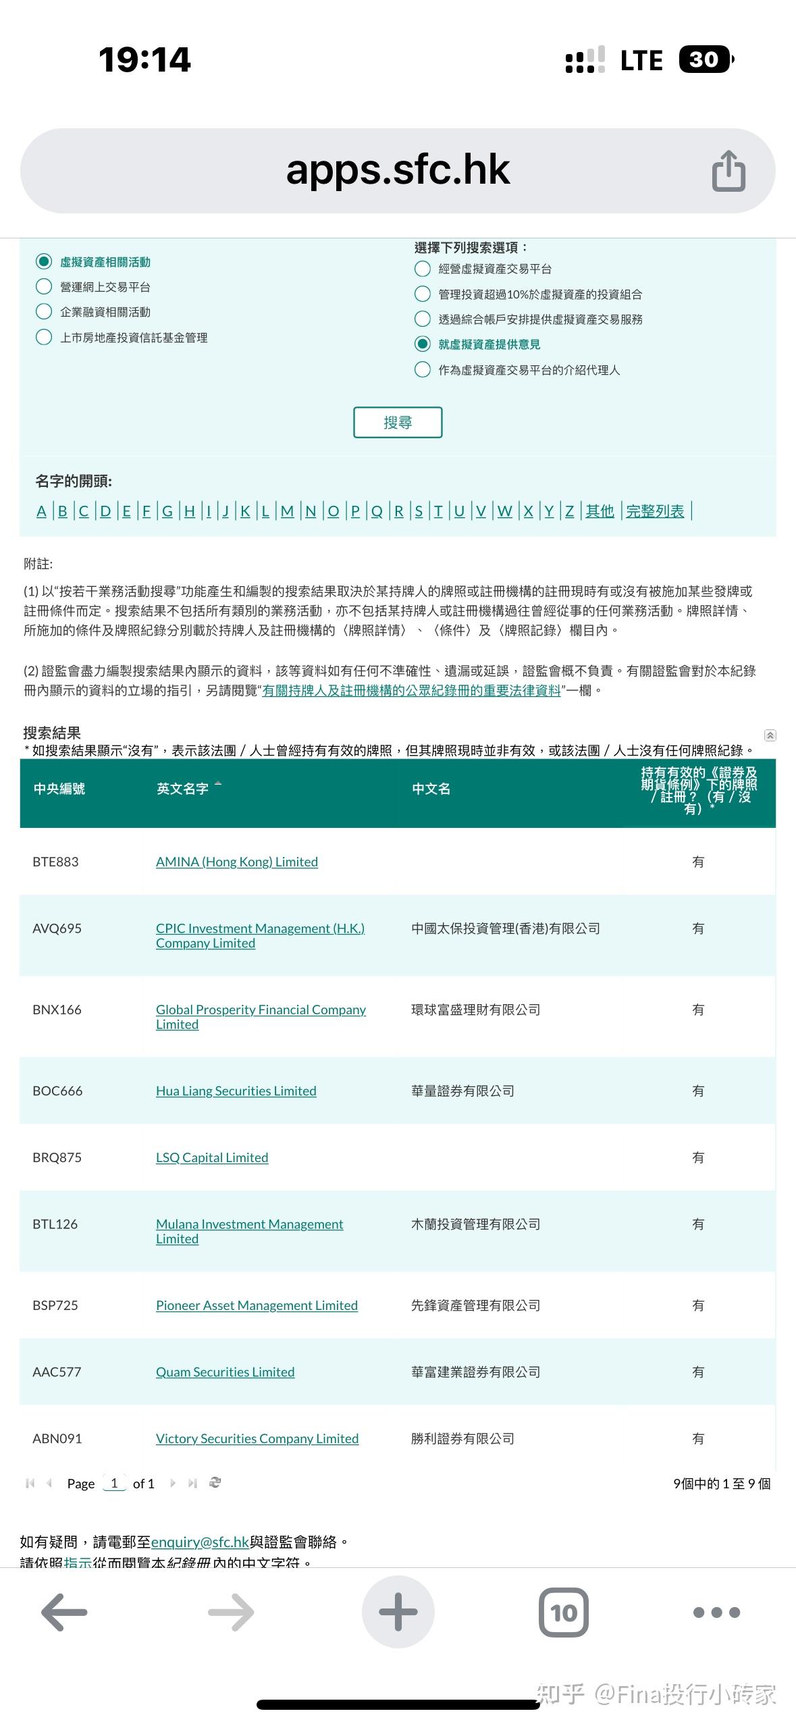Click central number BSP725 cell
This screenshot has width=796, height=1726.
point(55,1305)
